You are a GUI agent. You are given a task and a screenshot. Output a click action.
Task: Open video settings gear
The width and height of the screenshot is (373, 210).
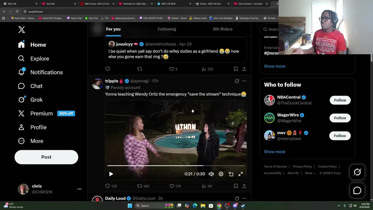[x=221, y=174]
